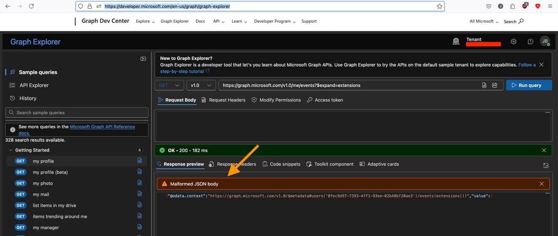Dismiss the Malformed JSON body warning
The height and width of the screenshot is (236, 558).
(541, 184)
